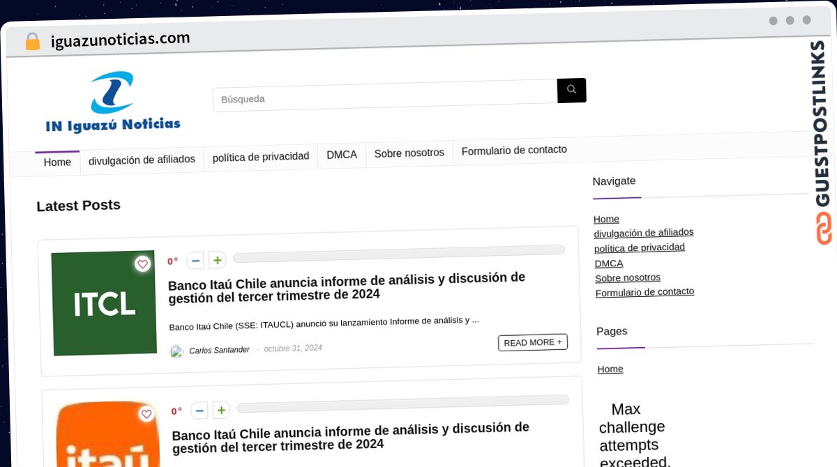Click the excerpt starting "Banco Itaú Chile (SSE: ITAUCL)"
Image resolution: width=837 pixels, height=467 pixels.
[324, 323]
